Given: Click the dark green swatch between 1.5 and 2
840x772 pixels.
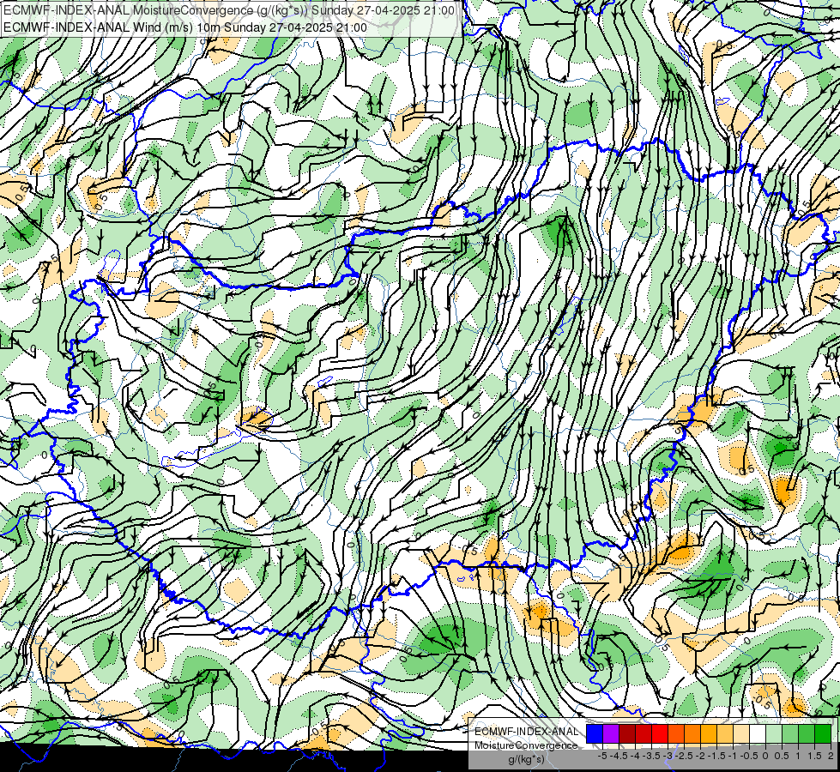Looking at the screenshot, I should click(x=822, y=734).
